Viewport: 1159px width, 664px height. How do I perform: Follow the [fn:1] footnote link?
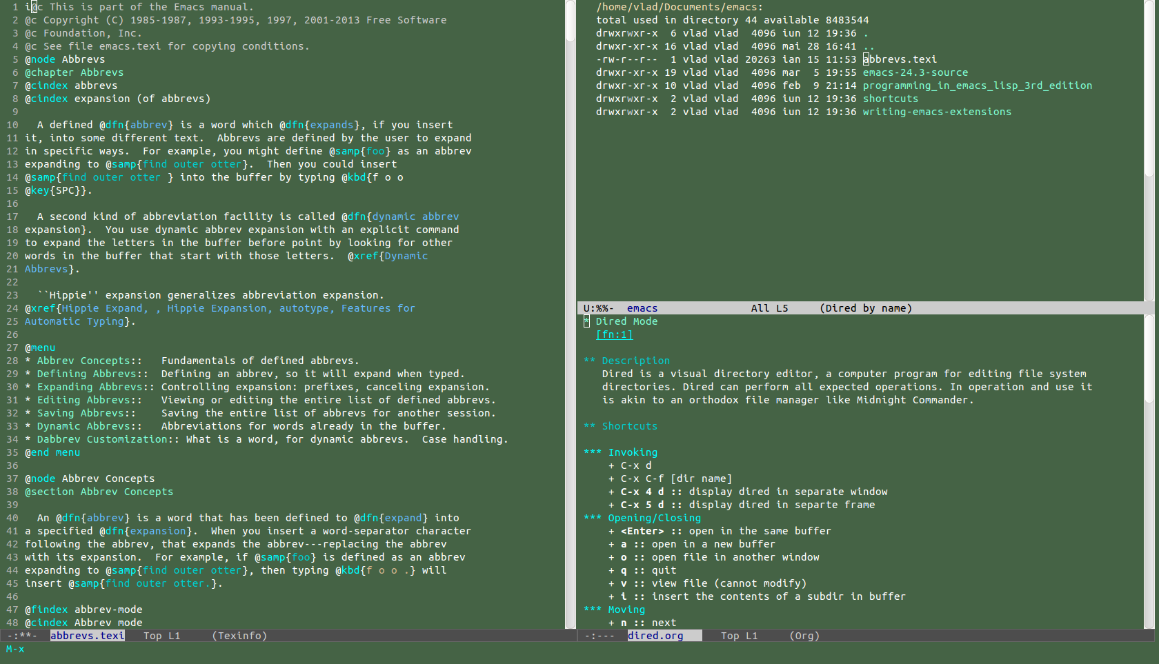[614, 334]
